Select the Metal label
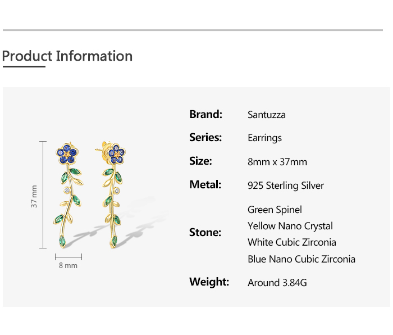393x335 pixels. coord(205,184)
